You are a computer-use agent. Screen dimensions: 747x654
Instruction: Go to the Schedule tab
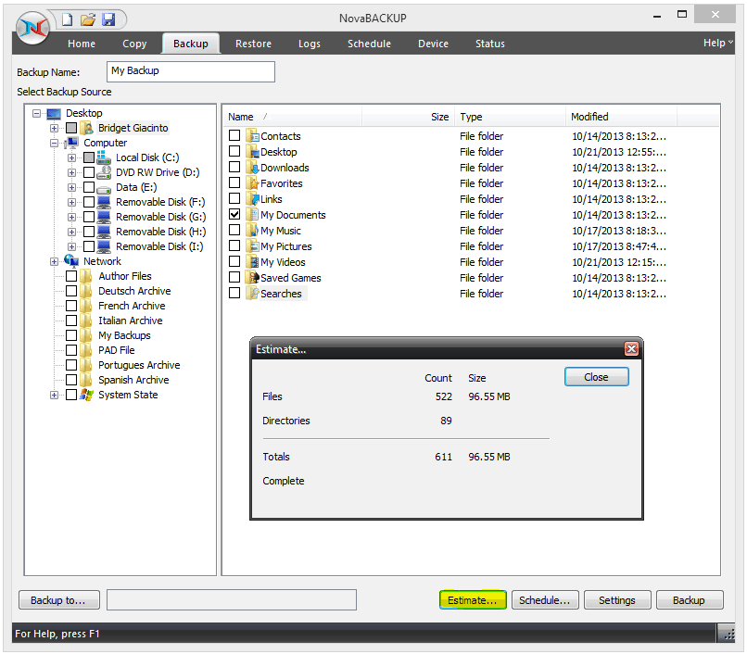[x=369, y=44]
